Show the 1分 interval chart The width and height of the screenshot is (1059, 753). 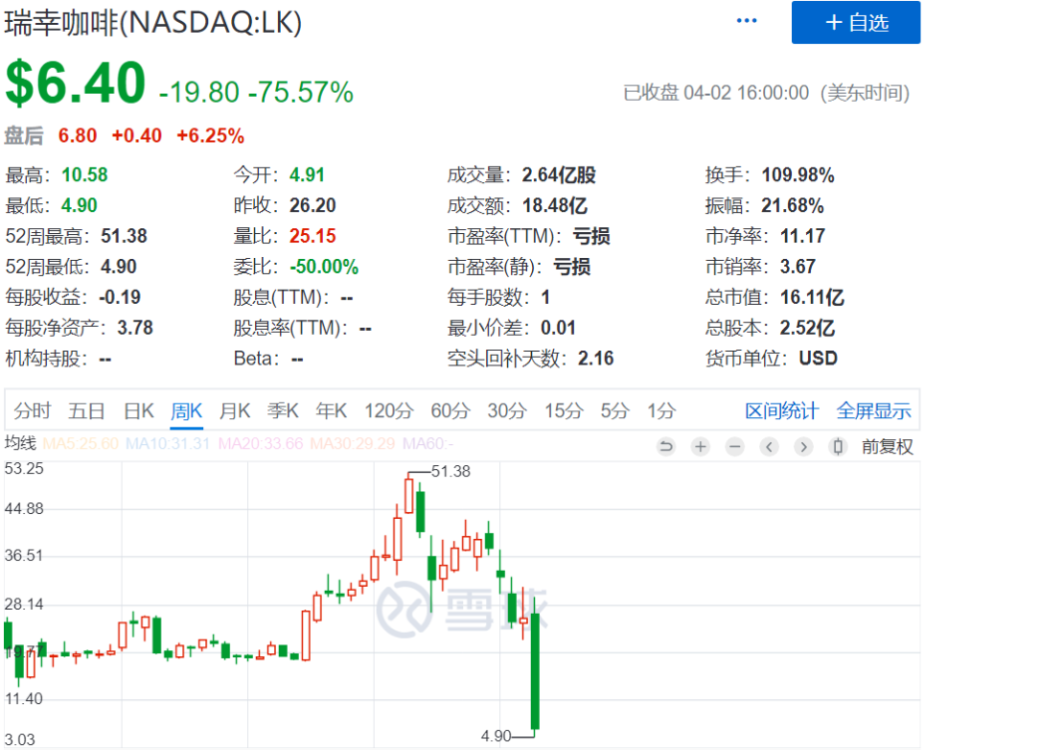662,410
